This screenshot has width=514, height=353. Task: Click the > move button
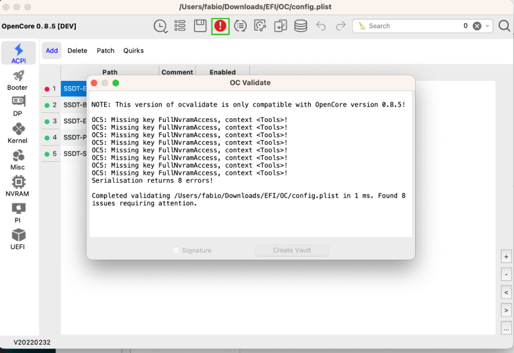[506, 310]
